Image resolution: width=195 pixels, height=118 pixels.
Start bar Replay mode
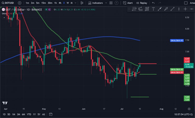pos(141,3)
